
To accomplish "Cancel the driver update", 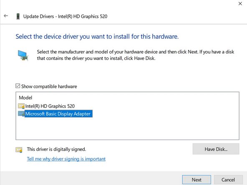I will 228,180.
